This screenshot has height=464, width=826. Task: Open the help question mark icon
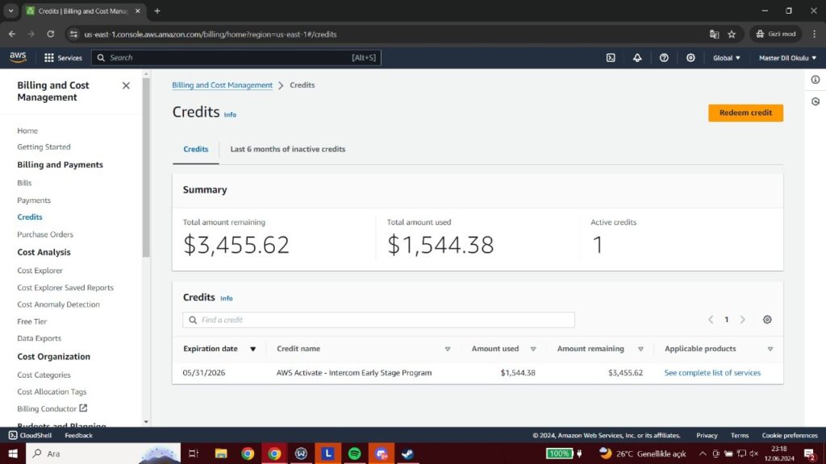point(663,57)
